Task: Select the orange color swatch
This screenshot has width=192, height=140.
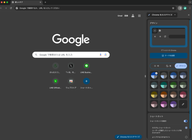Action: [164, 95]
